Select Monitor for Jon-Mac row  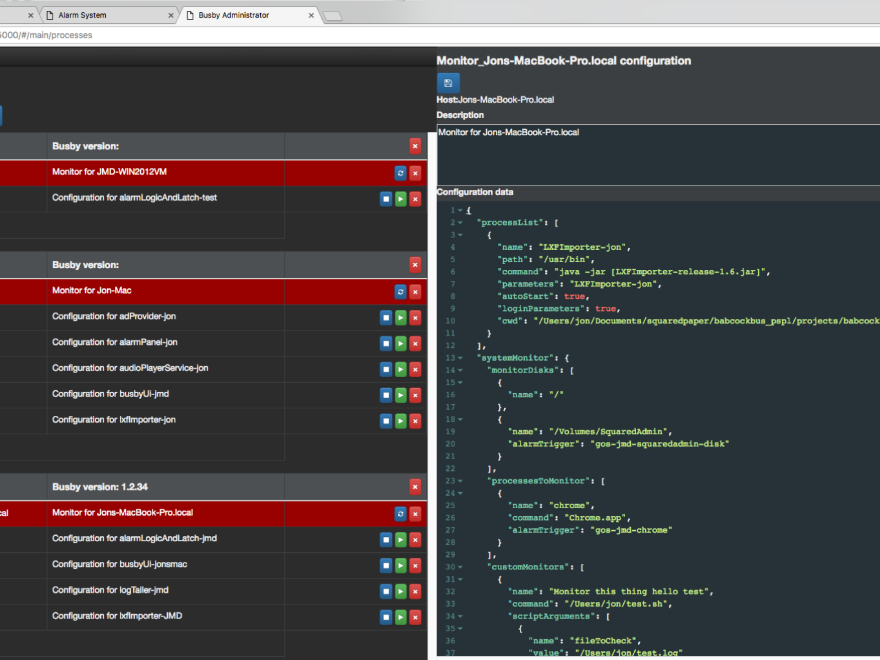tap(213, 291)
